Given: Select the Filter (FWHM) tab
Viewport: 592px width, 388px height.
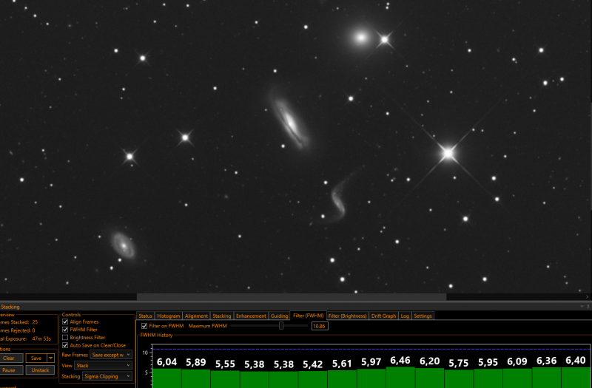Looking at the screenshot, I should [x=308, y=316].
